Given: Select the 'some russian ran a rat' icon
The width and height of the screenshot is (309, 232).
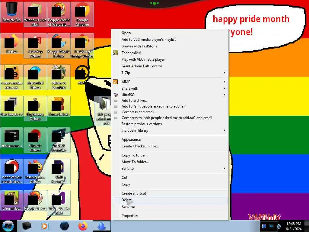Looking at the screenshot, I should point(12,77).
